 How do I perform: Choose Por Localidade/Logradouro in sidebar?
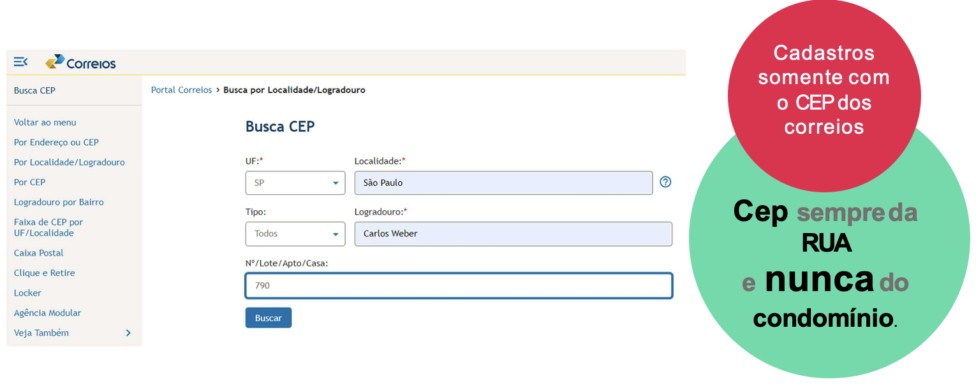coord(70,162)
